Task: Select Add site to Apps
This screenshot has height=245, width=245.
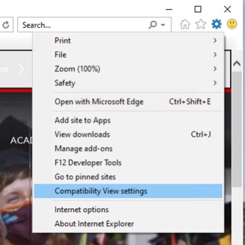Action: (x=128, y=121)
